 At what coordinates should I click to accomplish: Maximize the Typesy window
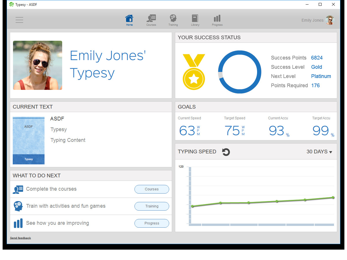pos(320,4)
